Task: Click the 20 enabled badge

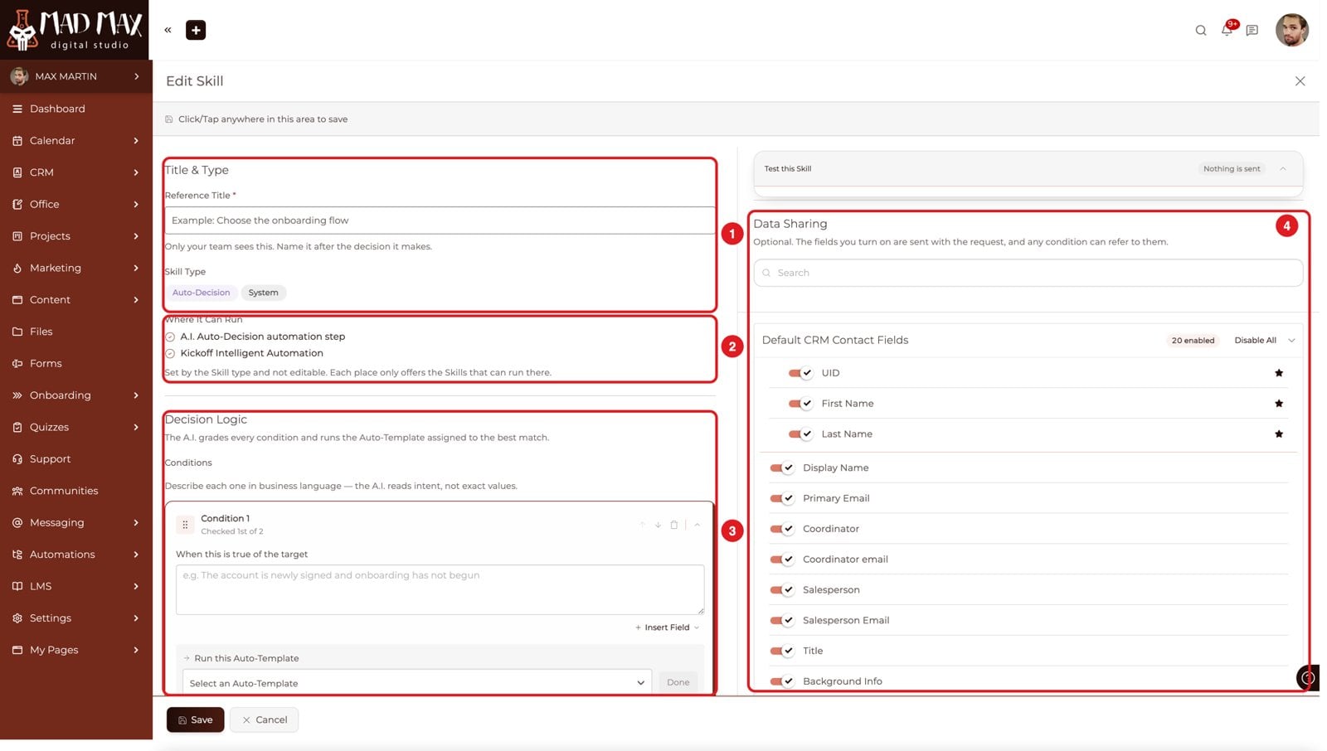Action: point(1193,341)
